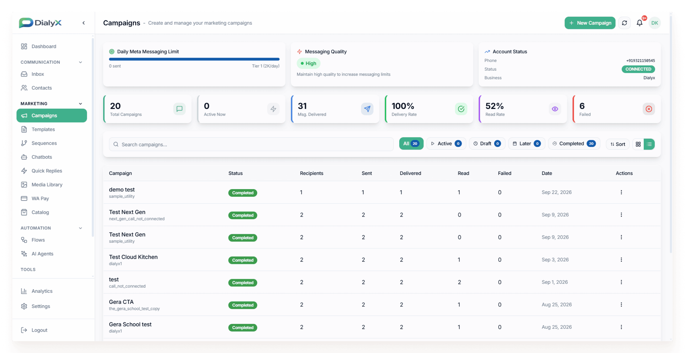Image resolution: width=685 pixels, height=353 pixels.
Task: Click the refresh icon next to New Campaign
Action: [x=624, y=23]
